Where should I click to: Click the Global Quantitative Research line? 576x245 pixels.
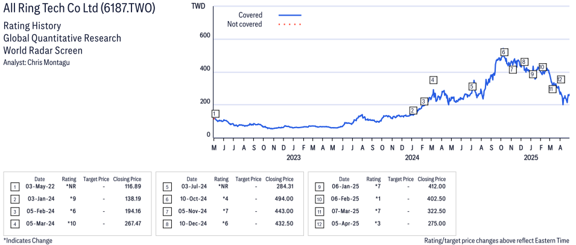coord(62,38)
